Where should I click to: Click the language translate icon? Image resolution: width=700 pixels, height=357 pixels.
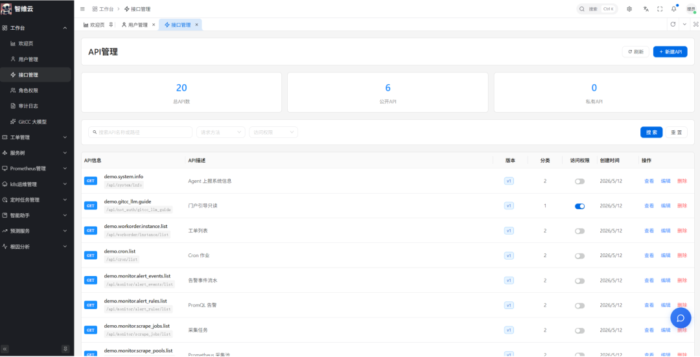click(646, 9)
